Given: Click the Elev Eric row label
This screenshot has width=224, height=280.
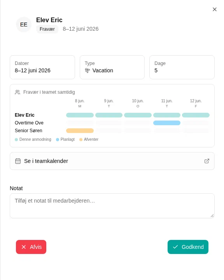Looking at the screenshot, I should point(24,115).
